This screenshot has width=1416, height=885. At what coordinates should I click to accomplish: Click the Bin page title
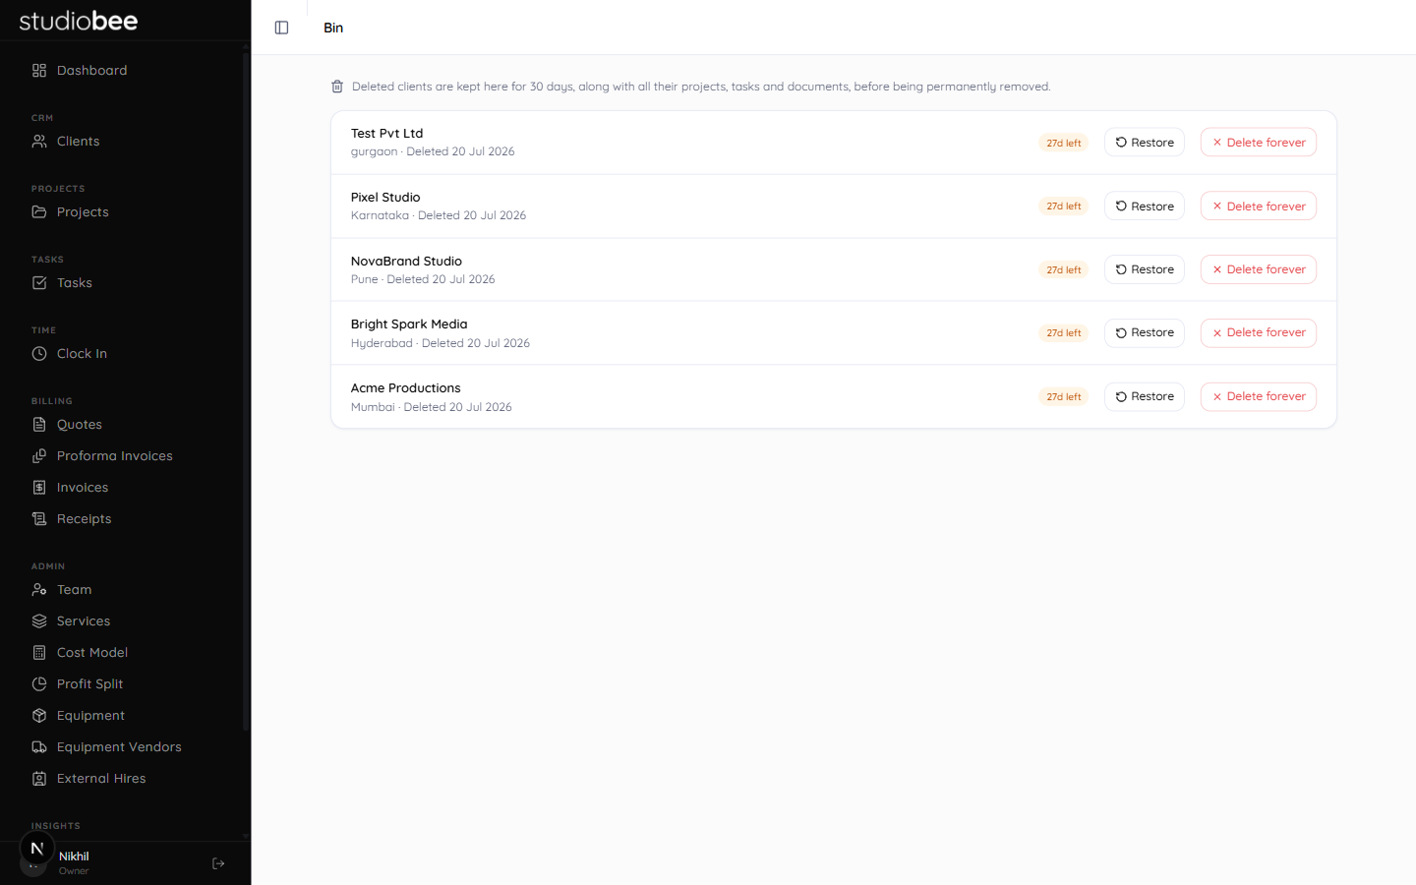coord(333,28)
